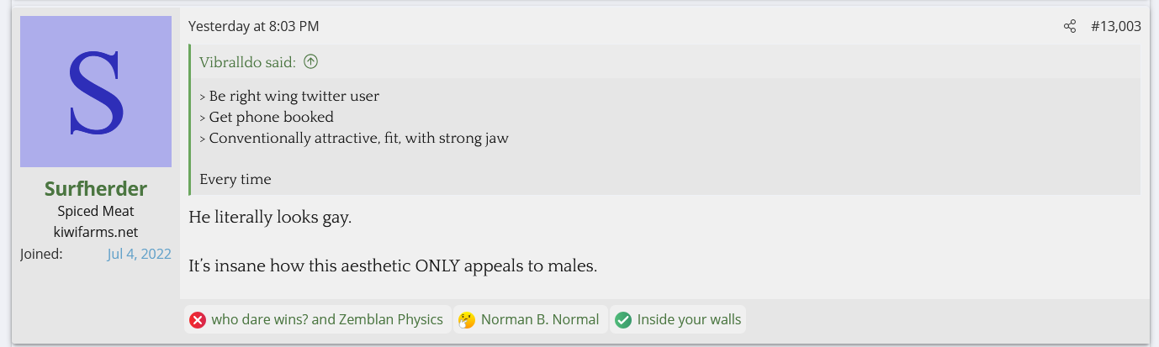The height and width of the screenshot is (347, 1159).
Task: Click the Yesterday at 8:03 PM timestamp
Action: point(253,27)
